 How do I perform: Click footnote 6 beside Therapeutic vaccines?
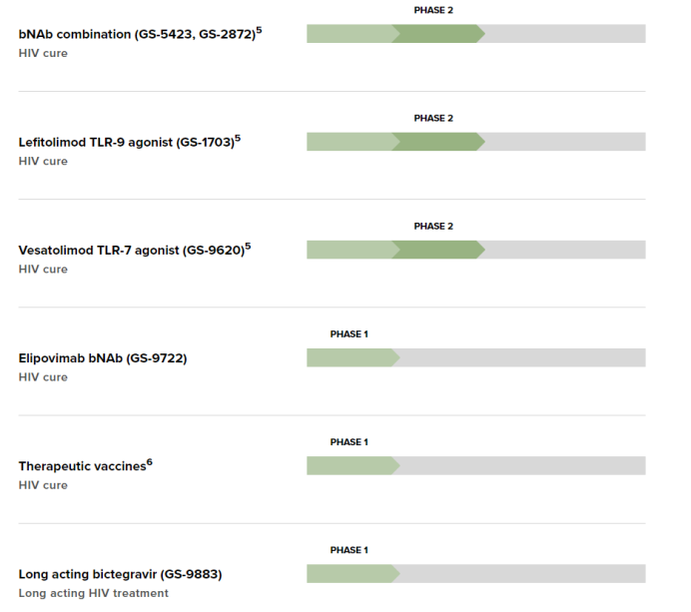point(150,461)
